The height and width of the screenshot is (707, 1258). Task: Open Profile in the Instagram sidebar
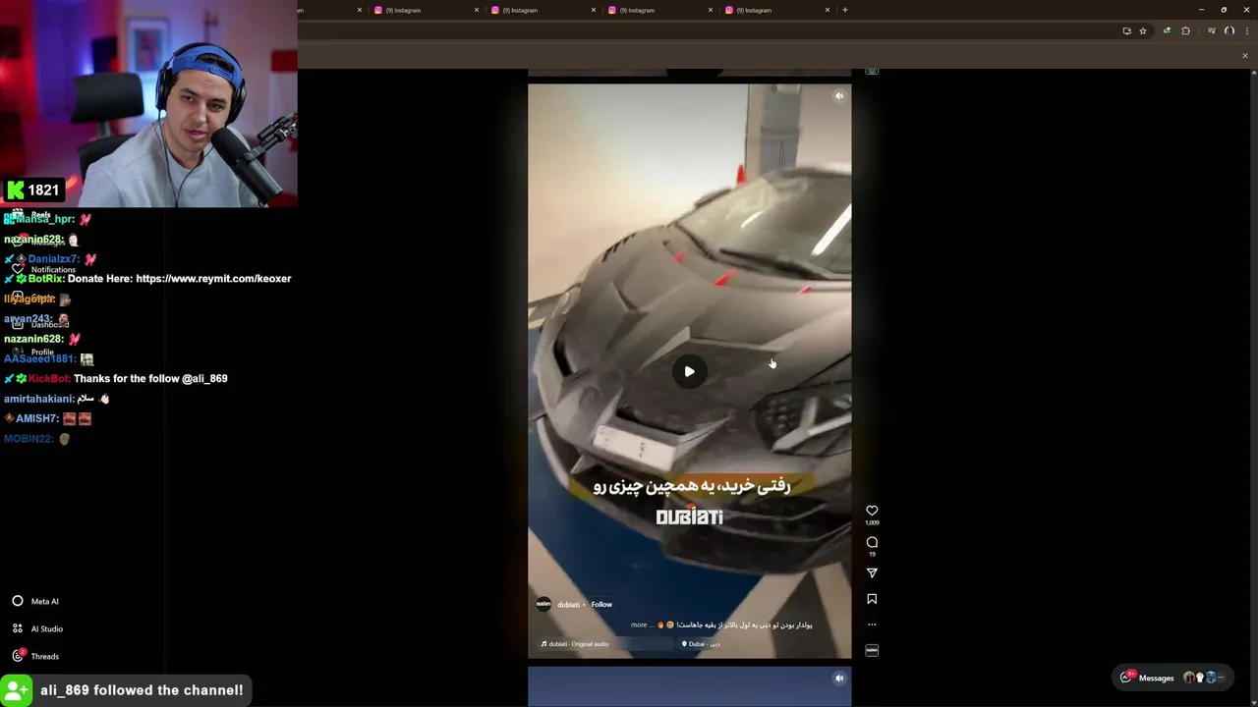[x=32, y=352]
